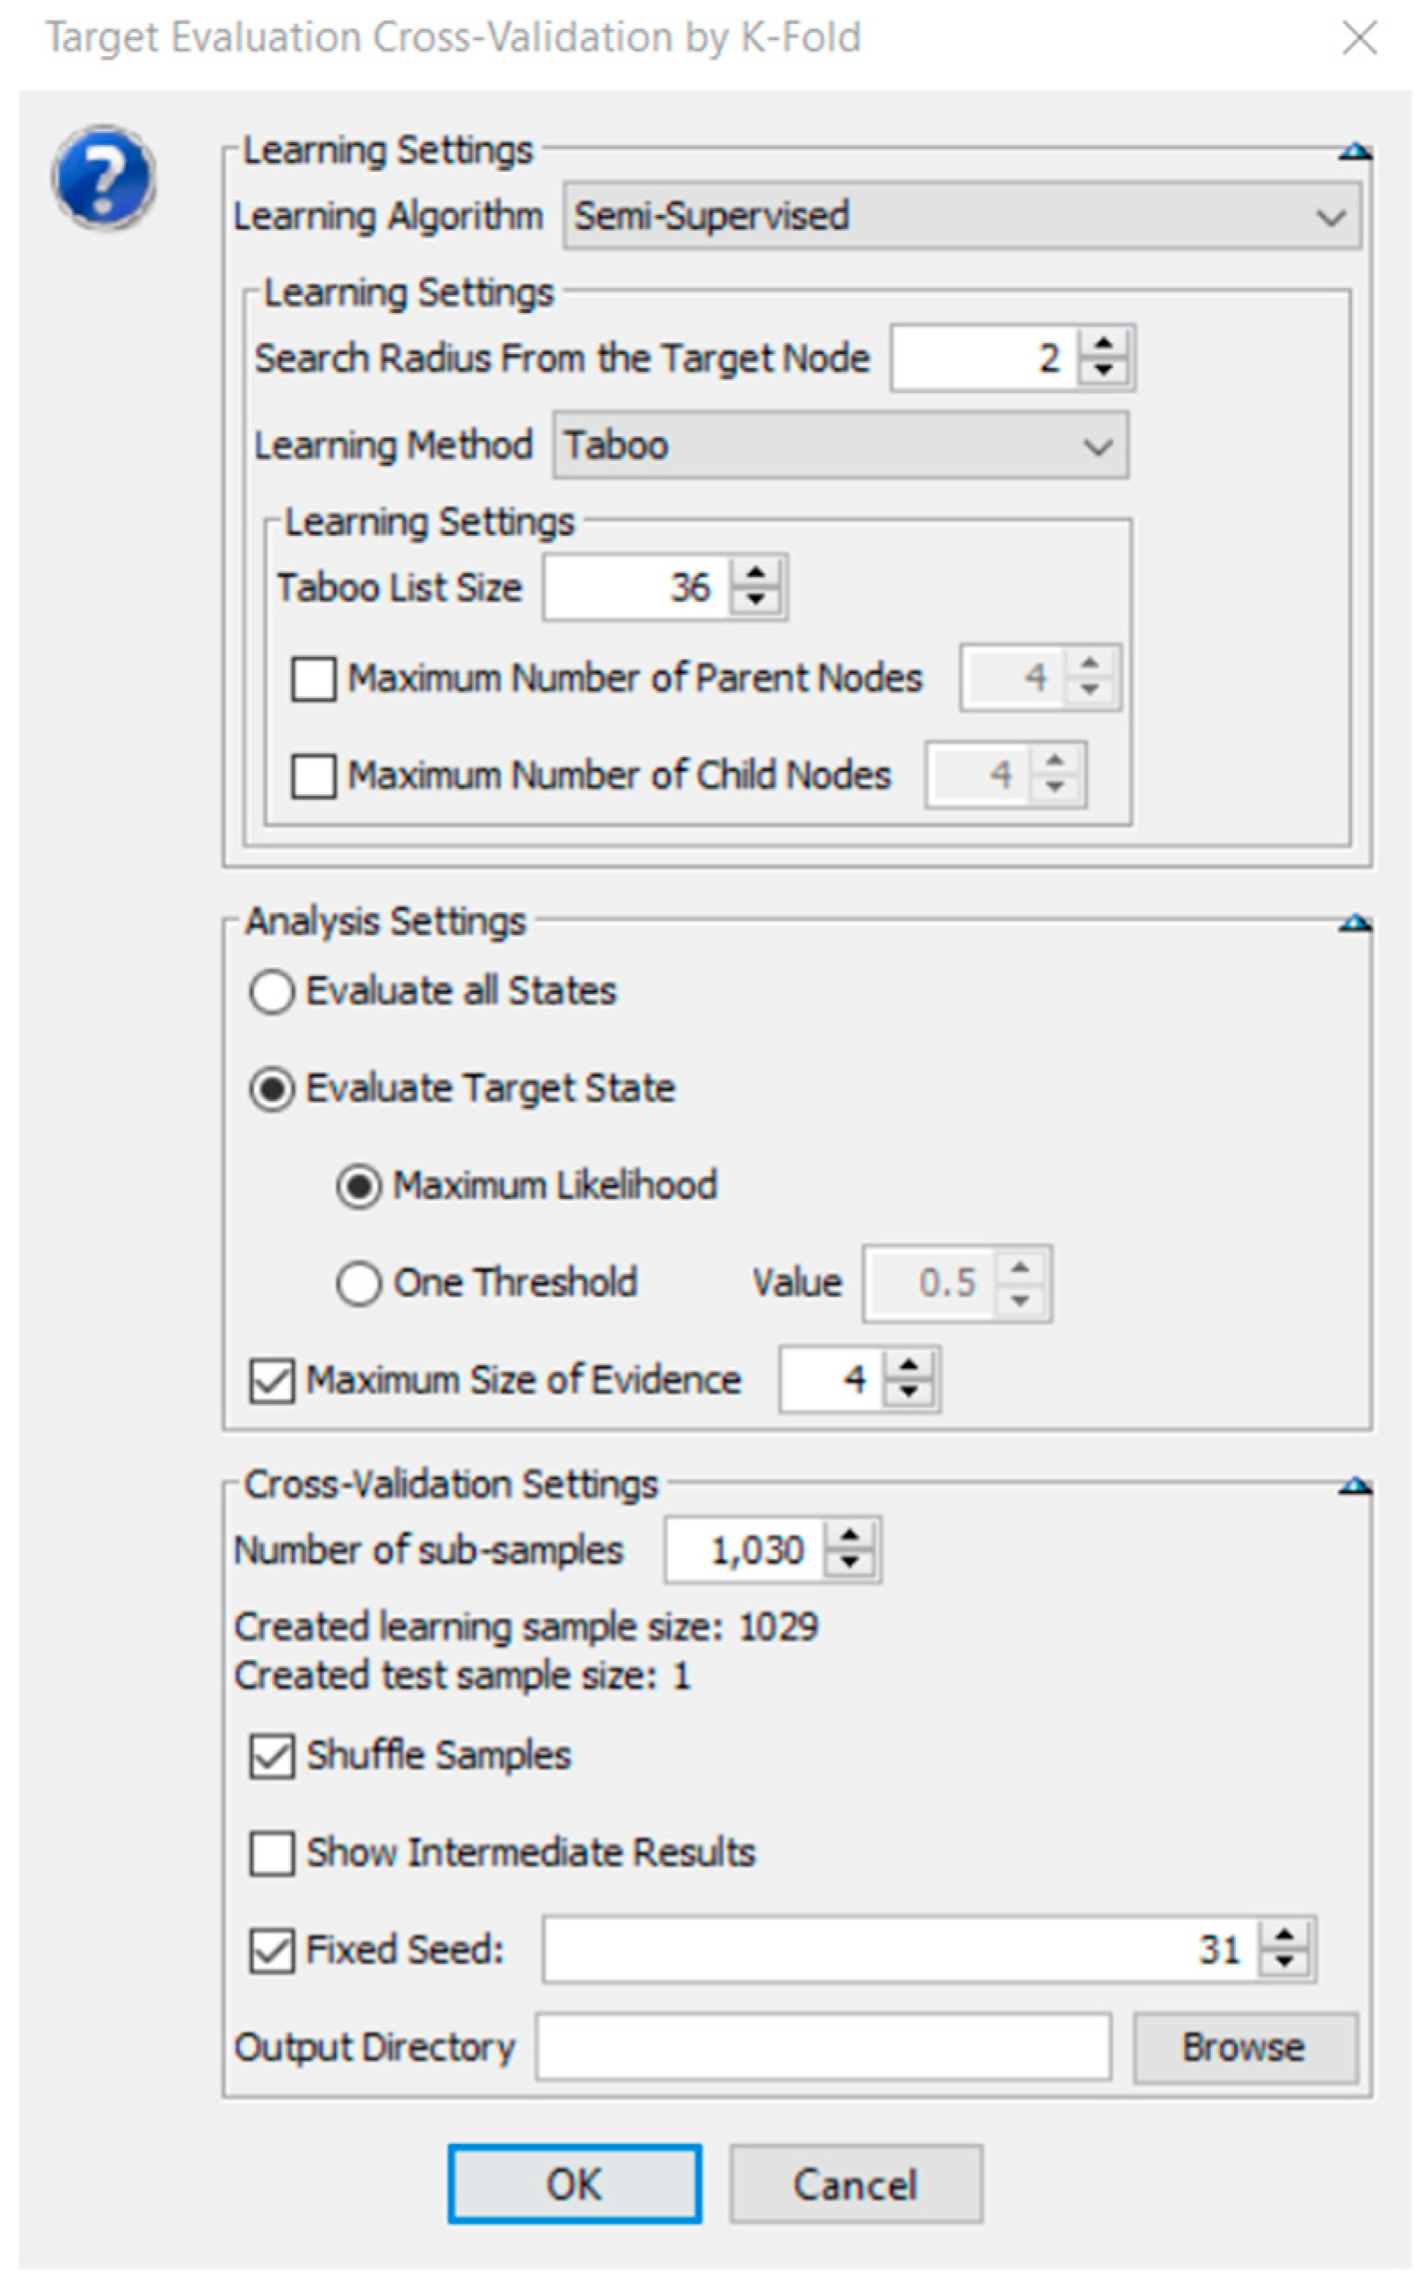
Task: Uncheck Maximum Size of Evidence
Action: pos(271,1381)
